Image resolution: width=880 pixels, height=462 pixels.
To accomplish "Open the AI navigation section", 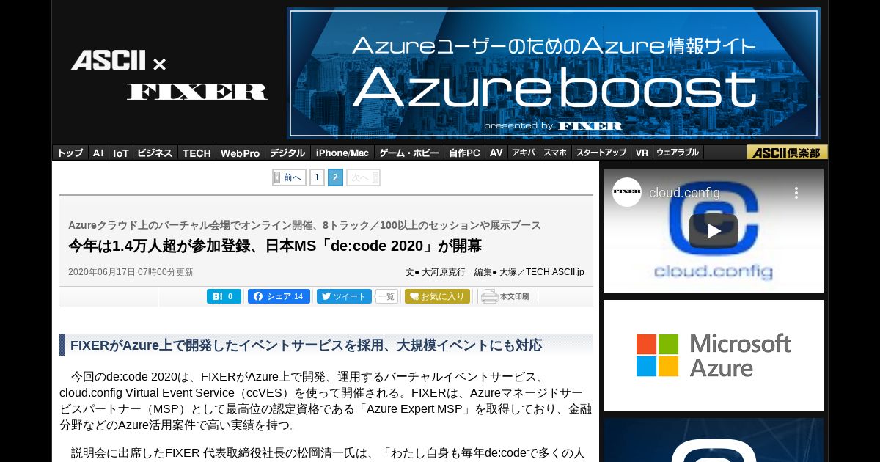I will tap(98, 153).
